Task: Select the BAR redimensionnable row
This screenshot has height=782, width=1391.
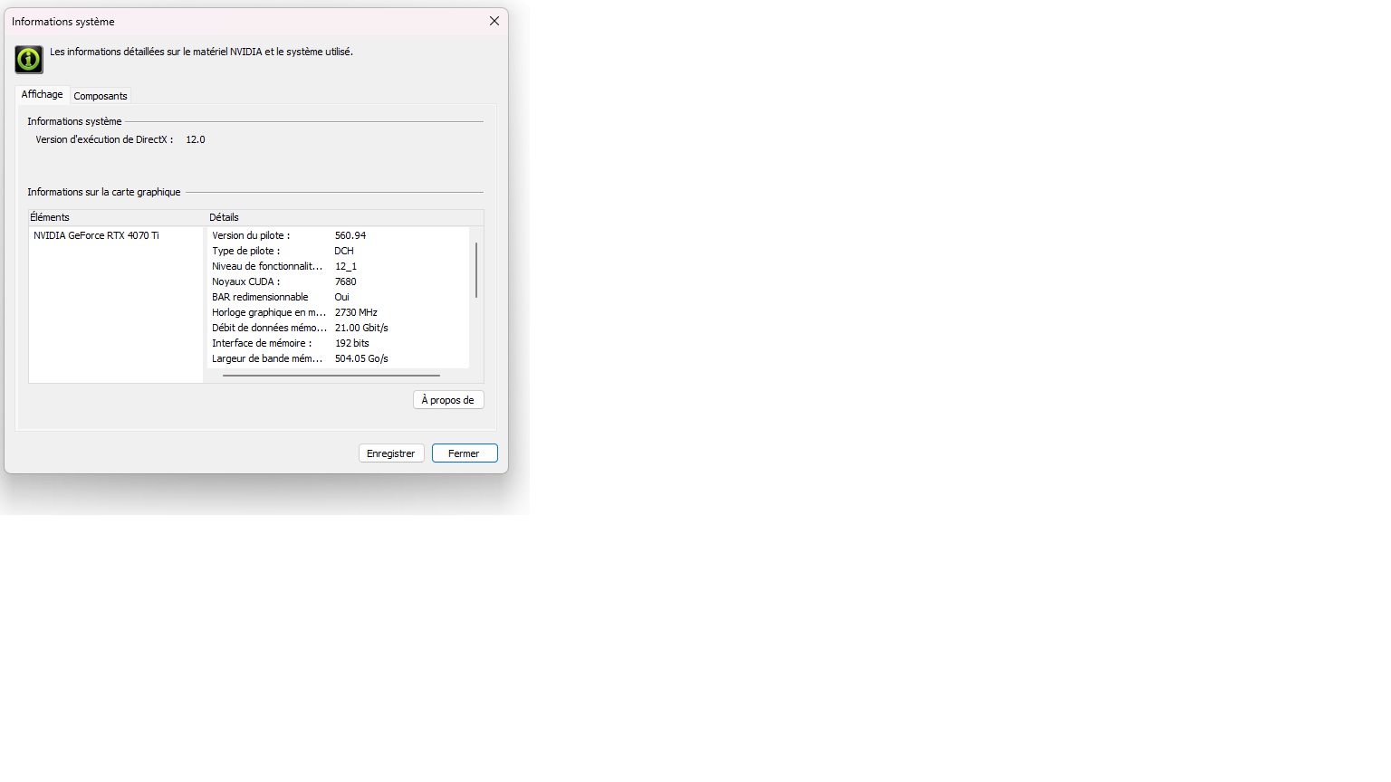Action: pyautogui.click(x=338, y=297)
